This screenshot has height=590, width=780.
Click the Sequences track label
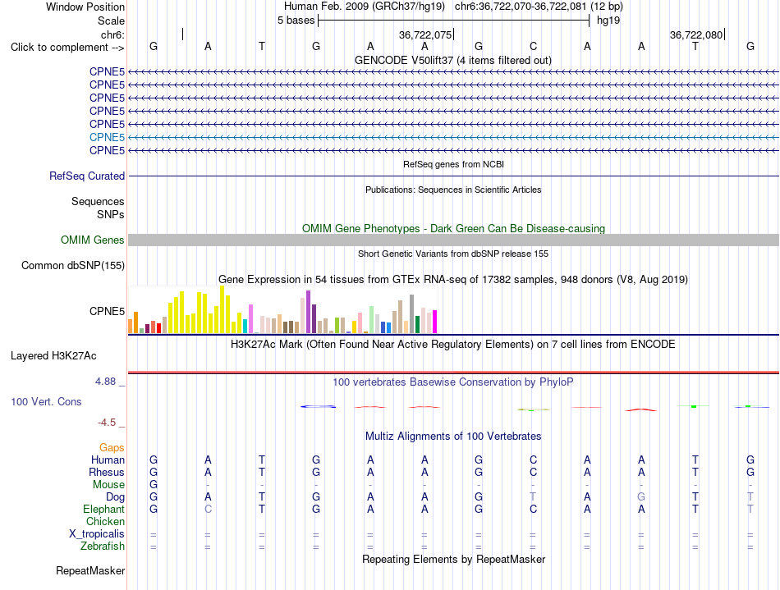pos(98,201)
